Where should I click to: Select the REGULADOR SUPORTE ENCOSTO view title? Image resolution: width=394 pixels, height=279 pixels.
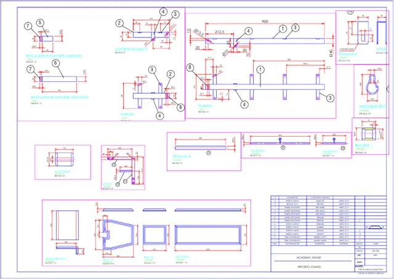60,97
